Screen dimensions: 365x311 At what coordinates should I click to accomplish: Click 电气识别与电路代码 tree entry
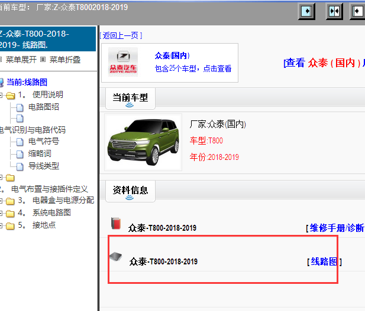33,130
